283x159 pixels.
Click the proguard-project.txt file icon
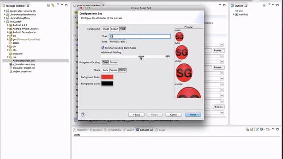coord(11,68)
